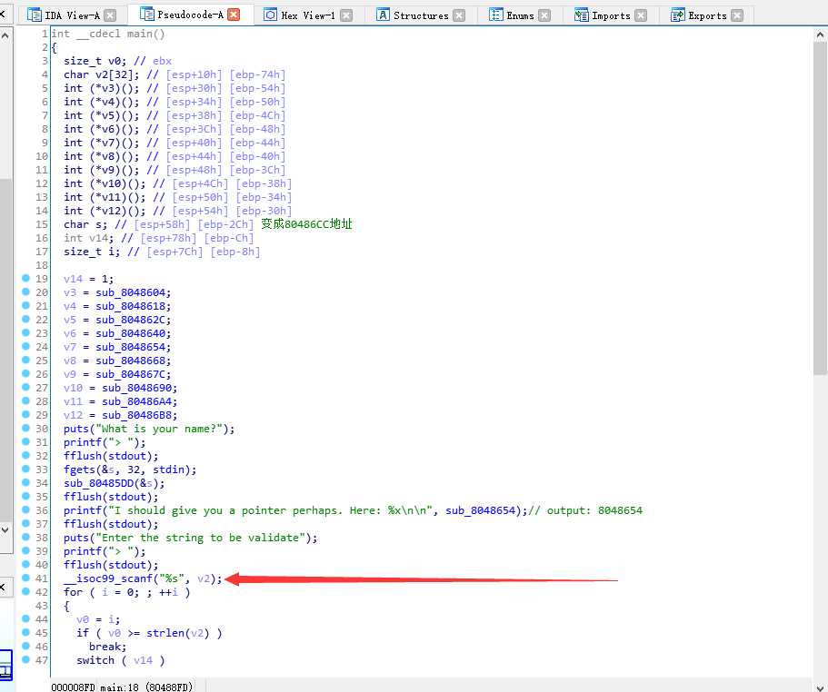Click the "v14 = 1;" assignment
828x692 pixels.
pyautogui.click(x=88, y=279)
